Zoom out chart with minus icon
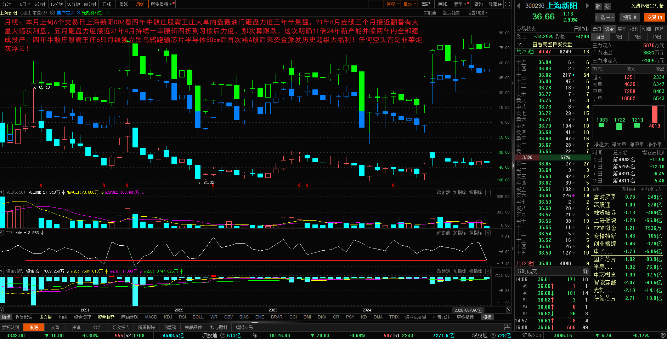 [380, 4]
